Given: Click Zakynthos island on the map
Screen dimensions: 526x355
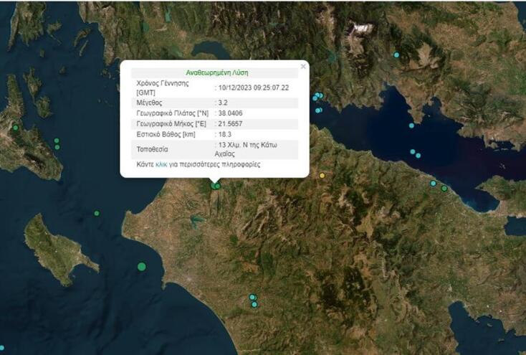Looking at the screenshot, I should (57, 247).
